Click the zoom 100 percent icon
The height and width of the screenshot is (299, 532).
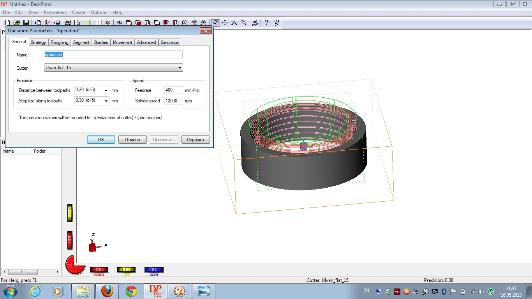click(x=255, y=23)
